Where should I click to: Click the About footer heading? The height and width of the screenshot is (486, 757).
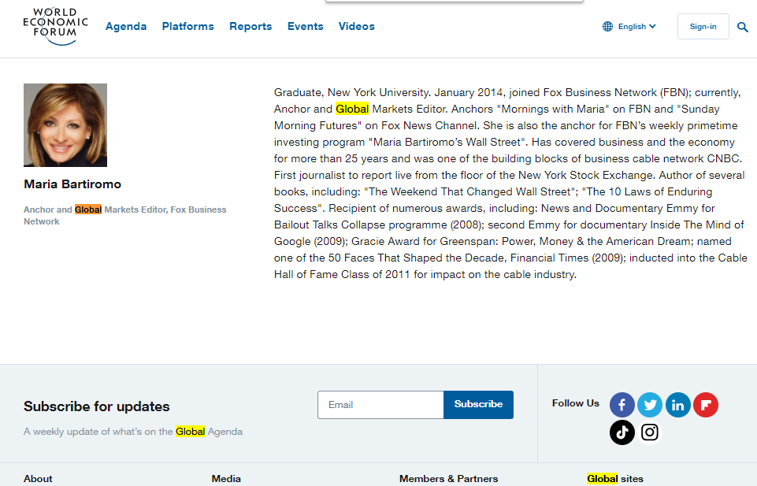[x=38, y=479]
